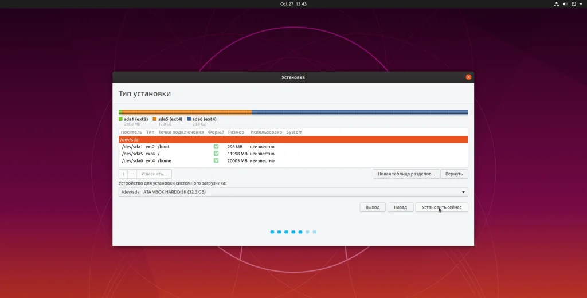Screen dimensions: 587x298
Task: Click the Точка подключения column header
Action: pos(181,132)
